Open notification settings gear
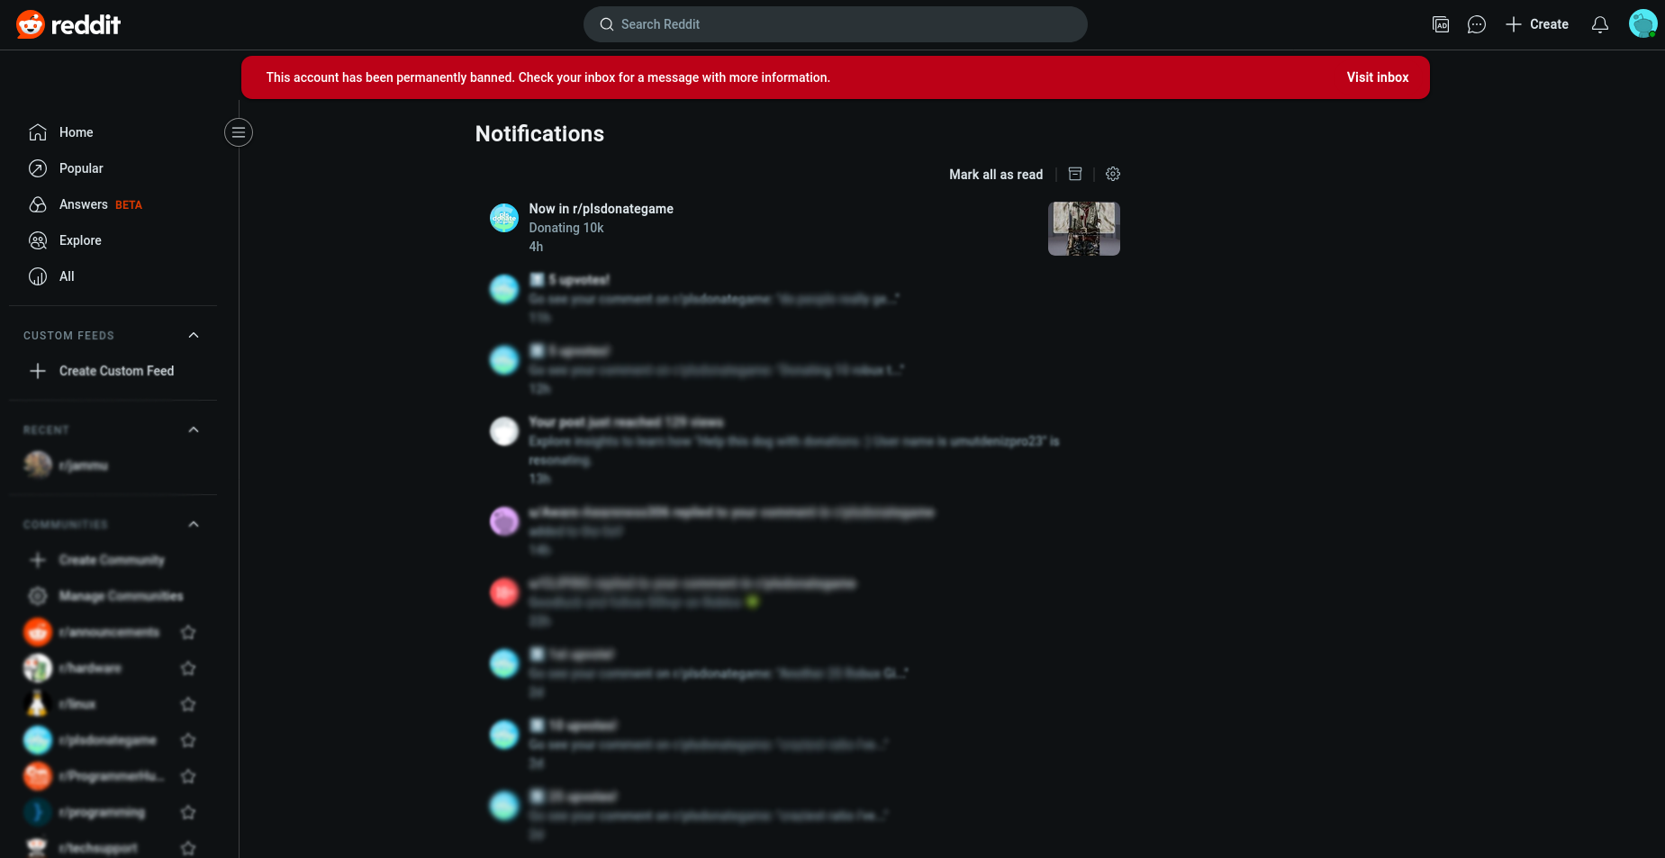The image size is (1665, 858). (x=1113, y=174)
